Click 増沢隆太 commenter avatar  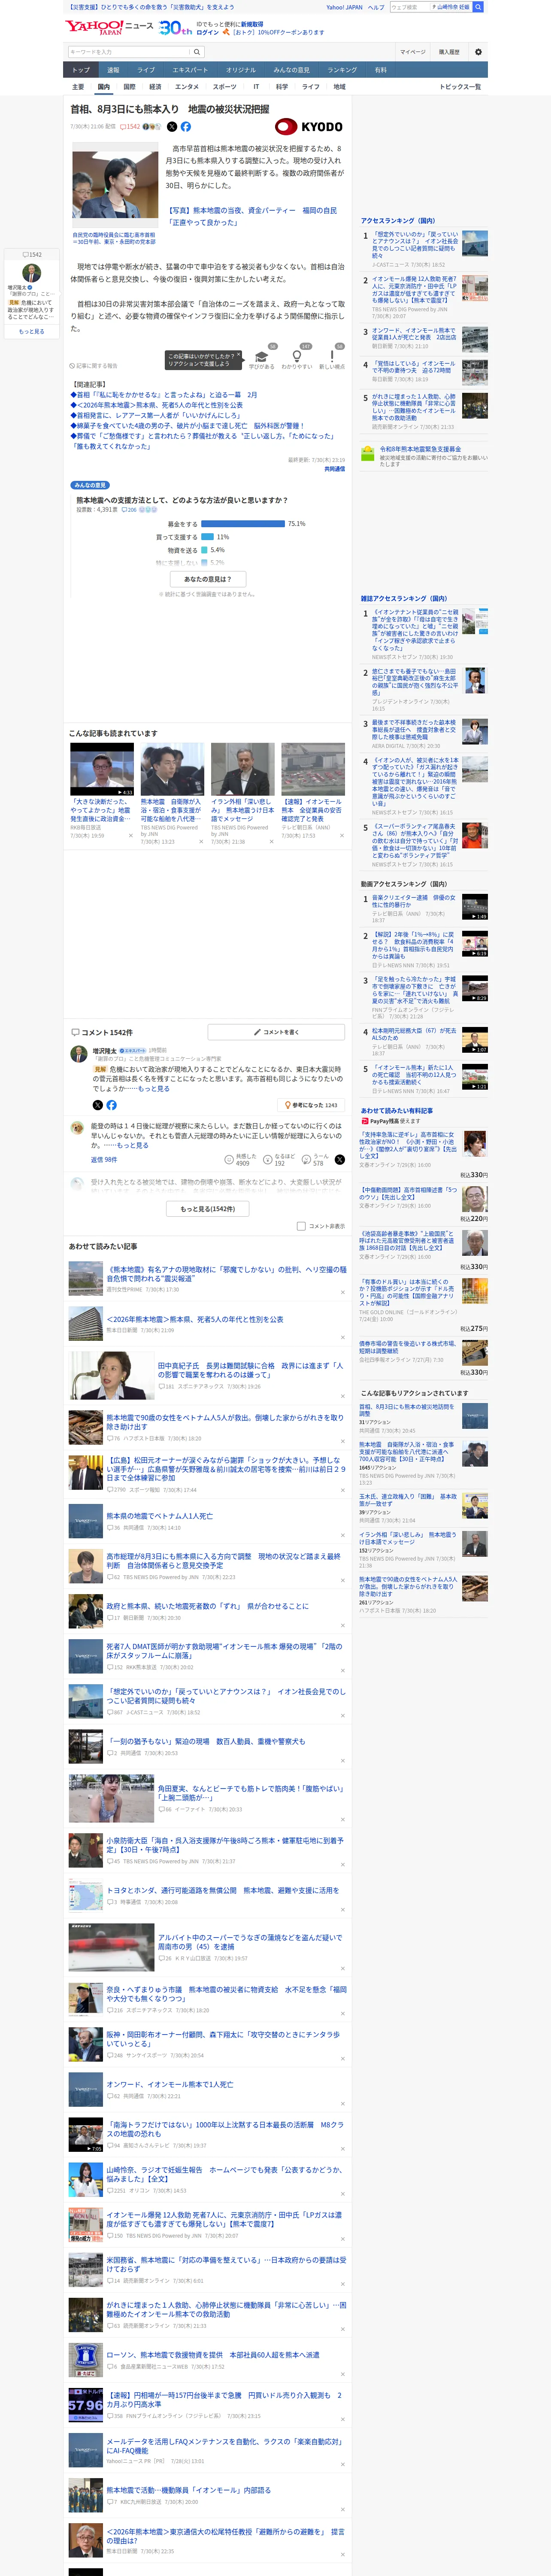click(x=78, y=1053)
